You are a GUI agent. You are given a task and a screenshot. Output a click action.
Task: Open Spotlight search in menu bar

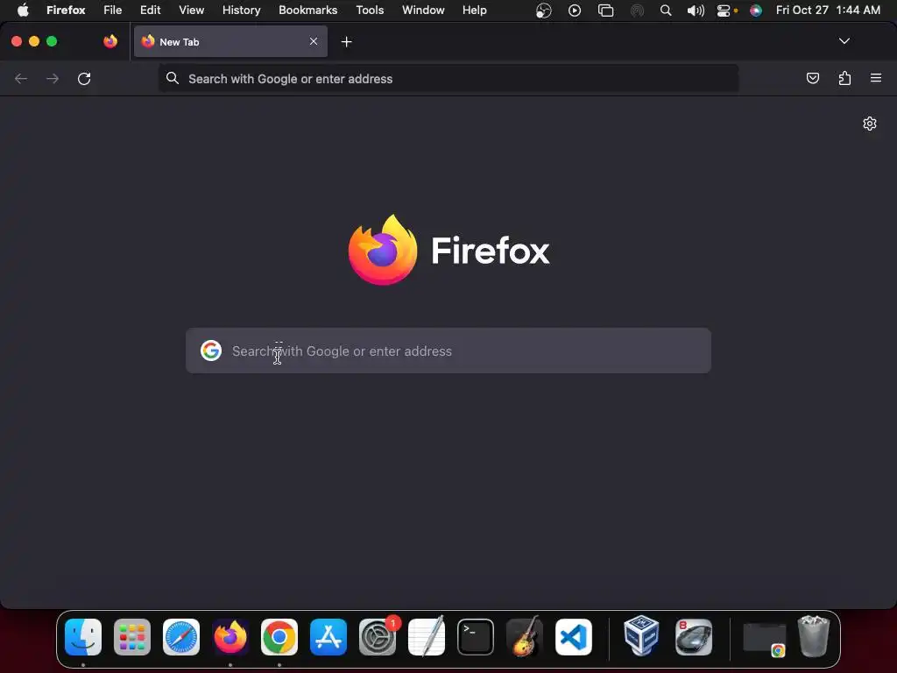[x=666, y=11]
